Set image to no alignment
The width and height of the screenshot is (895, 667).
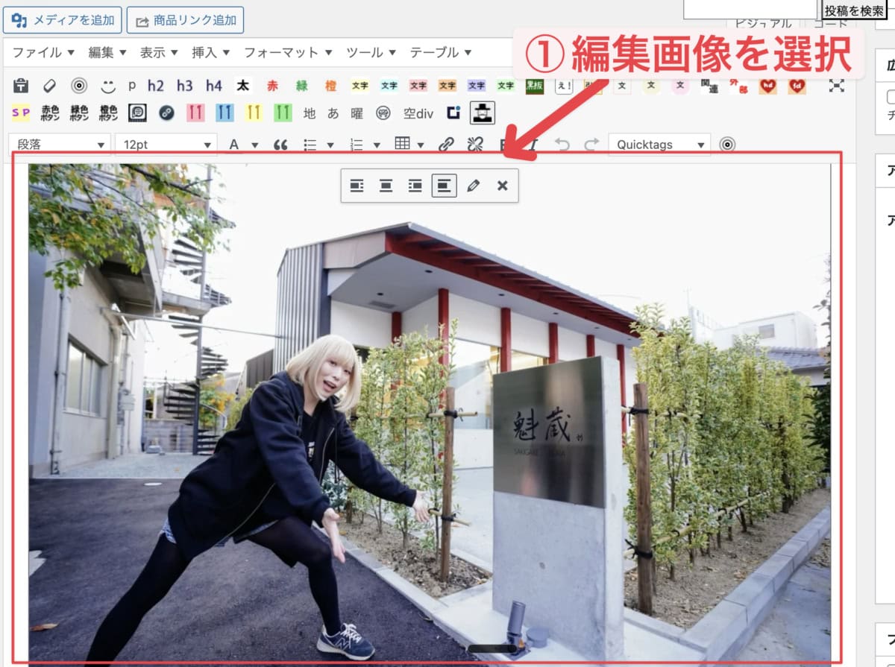[444, 186]
